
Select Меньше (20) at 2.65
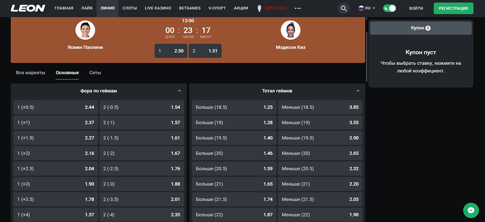[320, 153]
